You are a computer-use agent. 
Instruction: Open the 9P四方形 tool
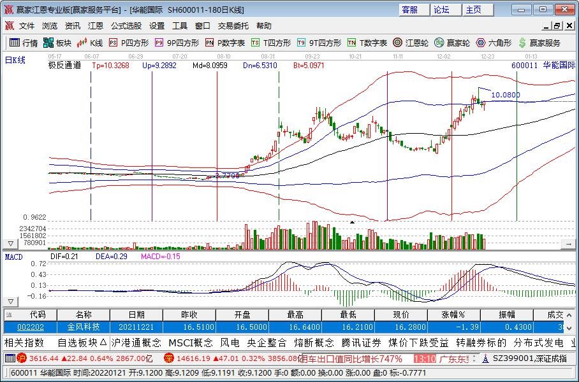[177, 43]
